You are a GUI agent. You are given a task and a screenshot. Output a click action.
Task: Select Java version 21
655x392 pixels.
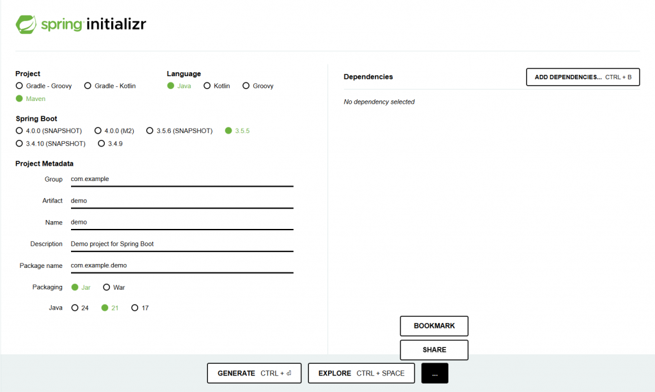(110, 308)
